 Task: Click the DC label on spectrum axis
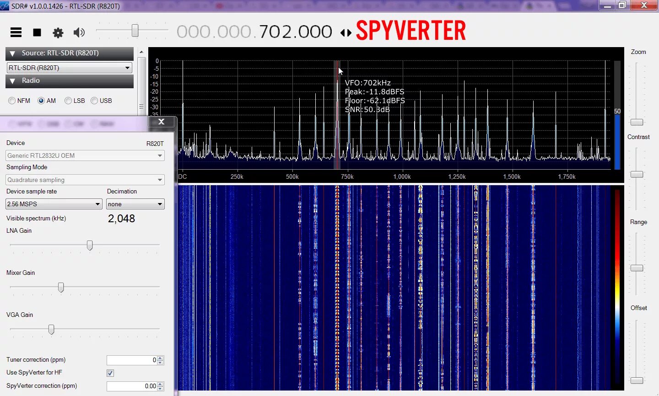183,177
